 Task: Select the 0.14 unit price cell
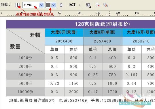132,83
